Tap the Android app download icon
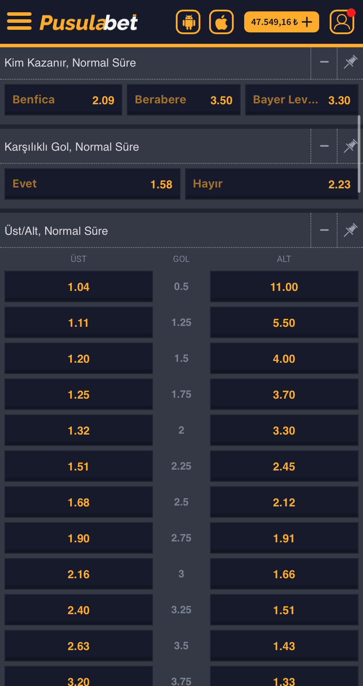The height and width of the screenshot is (686, 363). pyautogui.click(x=188, y=22)
